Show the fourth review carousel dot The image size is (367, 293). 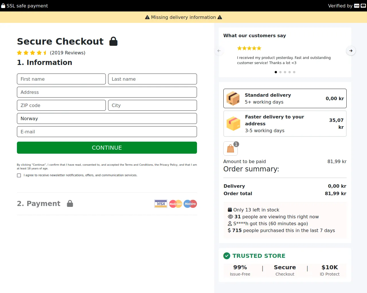point(290,72)
